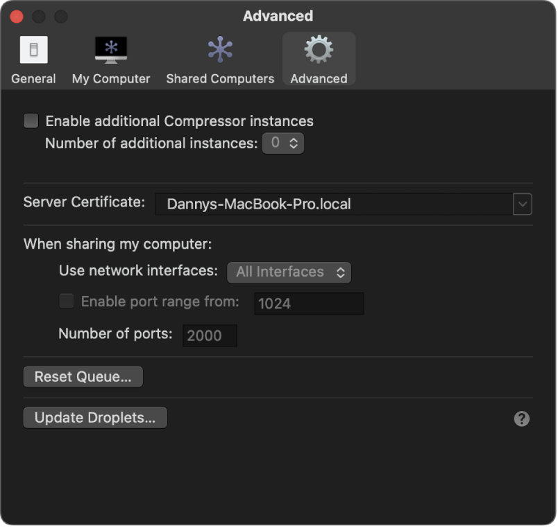Open the My Computer pane icon
This screenshot has width=558, height=528.
click(x=110, y=49)
